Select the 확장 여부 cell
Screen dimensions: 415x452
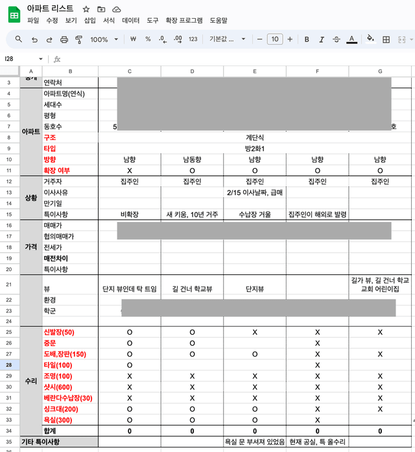tap(70, 171)
